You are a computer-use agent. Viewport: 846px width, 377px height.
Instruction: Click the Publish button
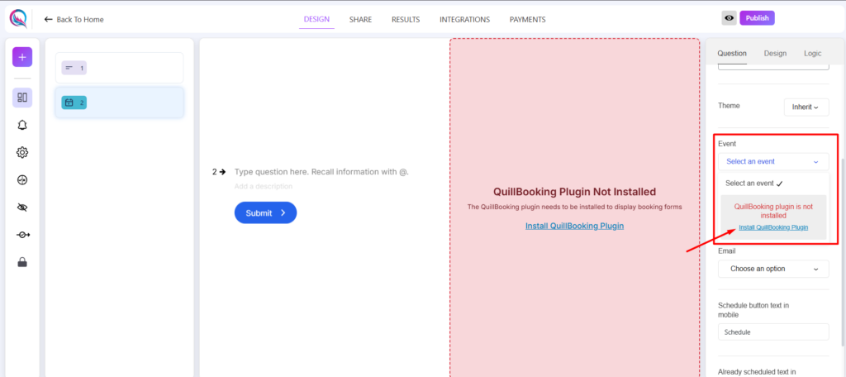tap(757, 18)
